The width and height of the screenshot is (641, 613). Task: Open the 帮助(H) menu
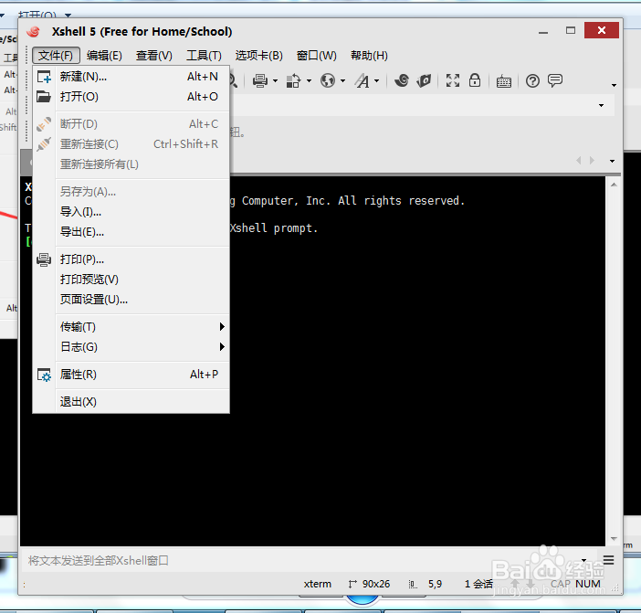click(369, 55)
